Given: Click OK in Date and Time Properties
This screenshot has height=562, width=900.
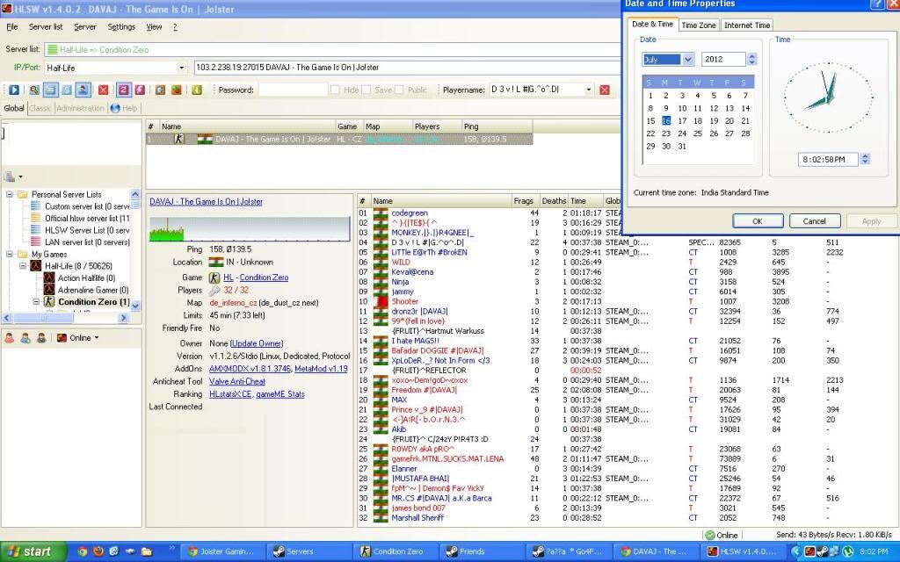Looking at the screenshot, I should coord(758,221).
